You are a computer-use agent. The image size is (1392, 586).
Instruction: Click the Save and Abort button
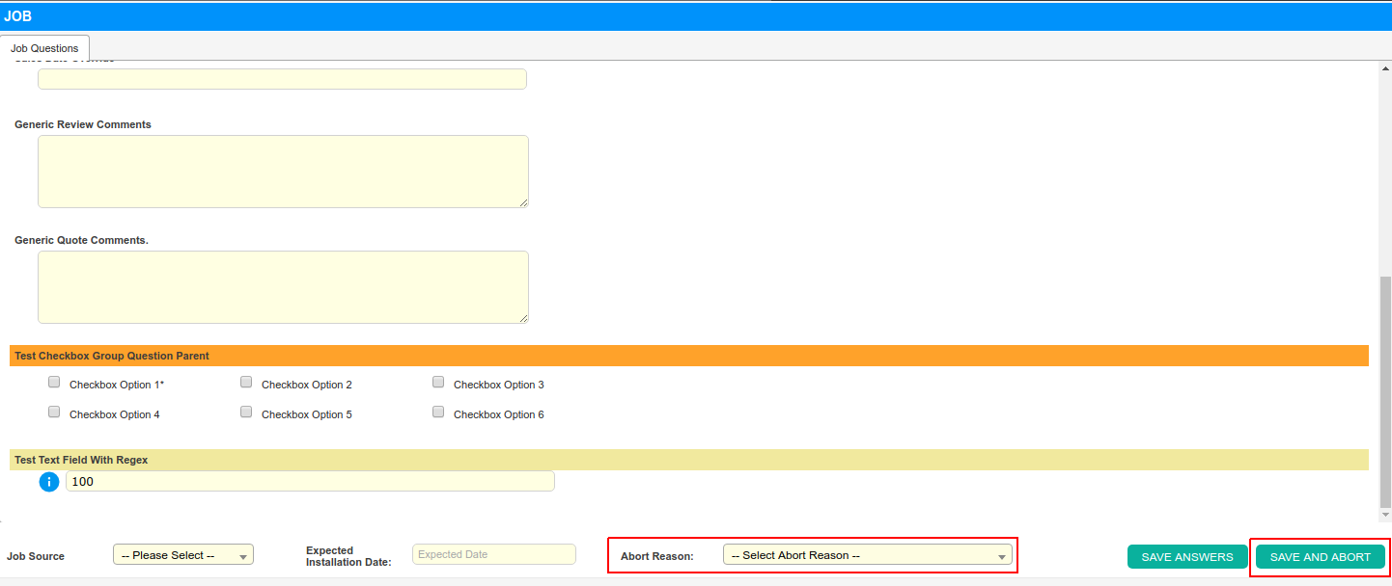1320,557
